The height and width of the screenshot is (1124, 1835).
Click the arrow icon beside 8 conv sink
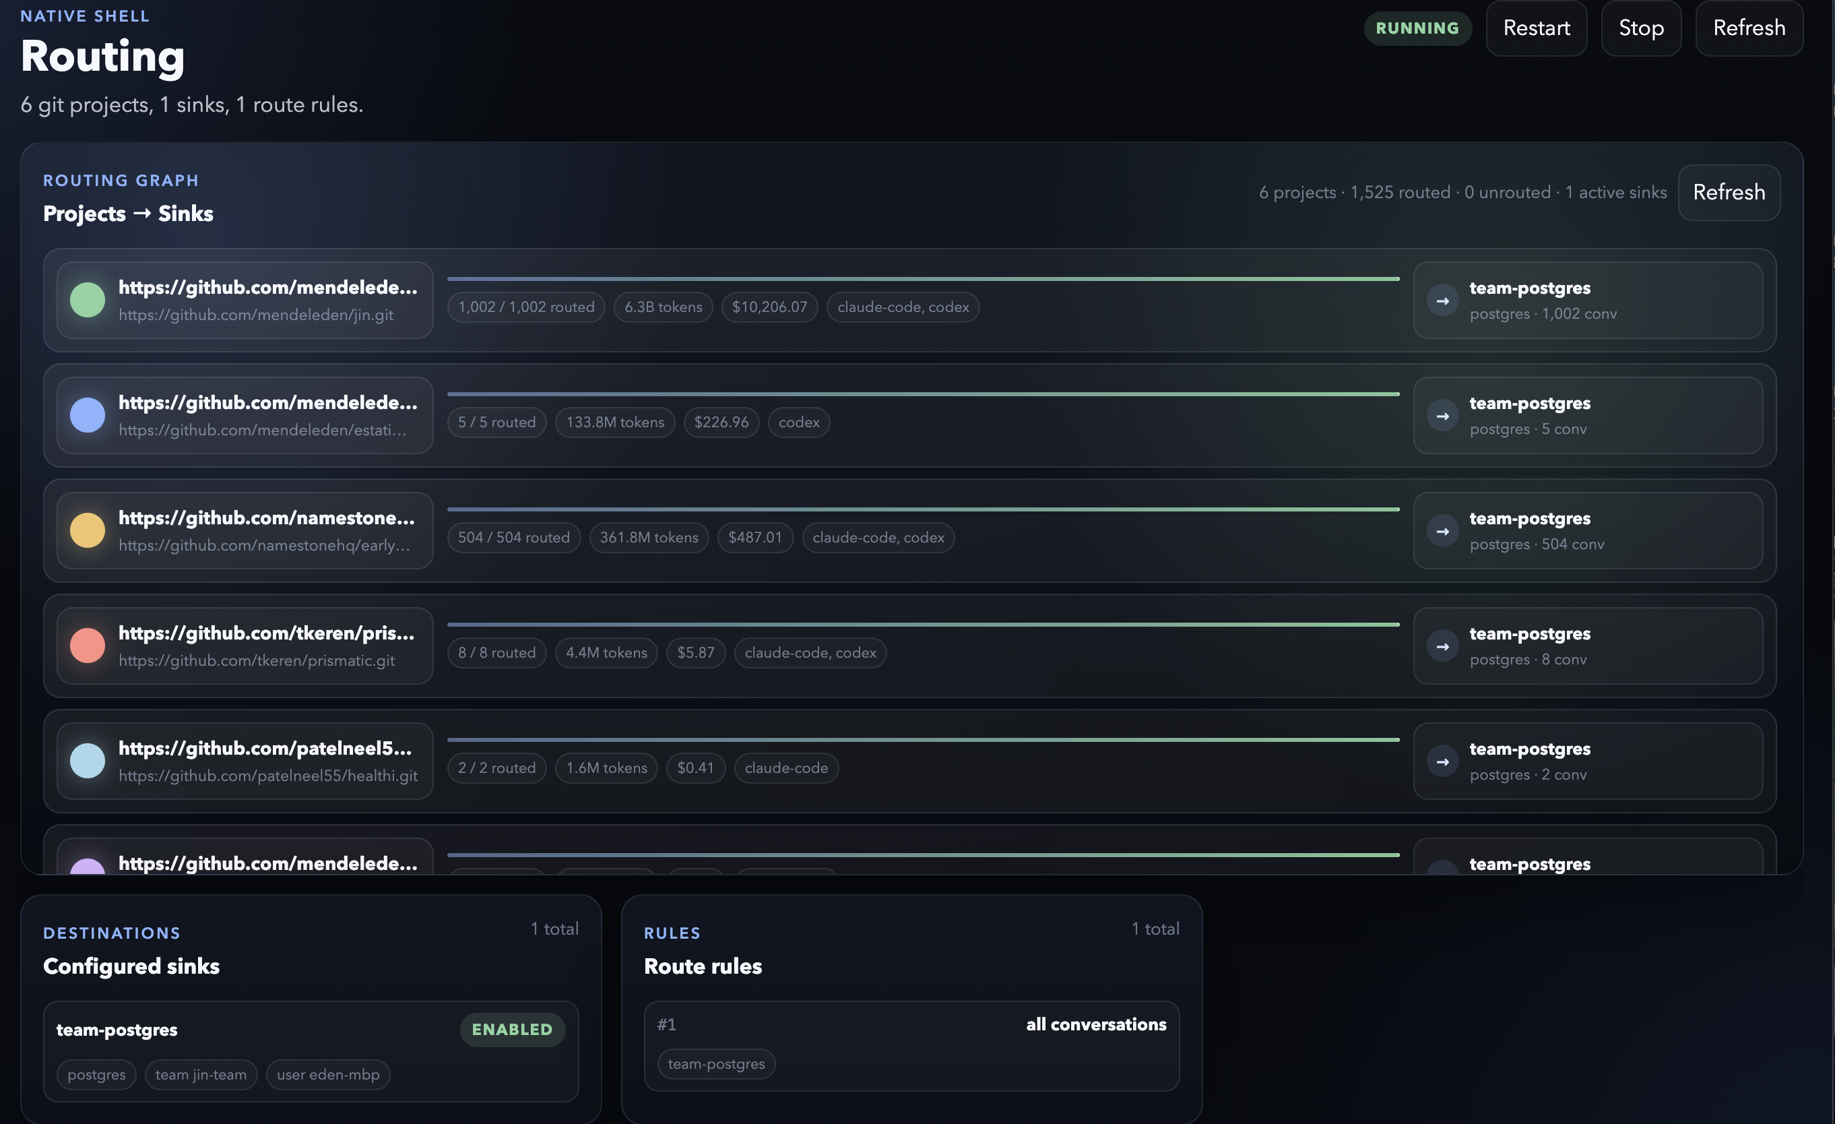(x=1442, y=646)
